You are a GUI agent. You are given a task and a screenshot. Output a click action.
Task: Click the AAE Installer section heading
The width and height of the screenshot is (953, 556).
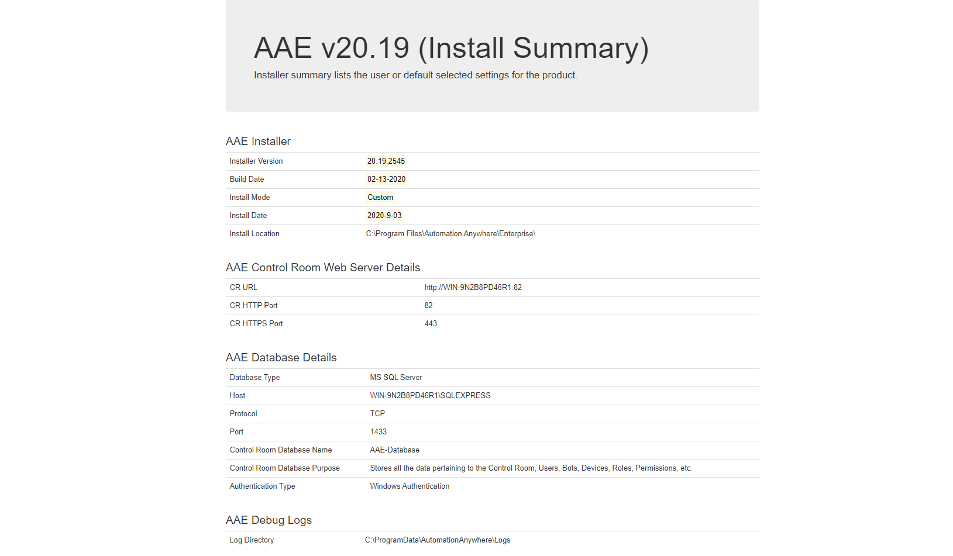(258, 141)
